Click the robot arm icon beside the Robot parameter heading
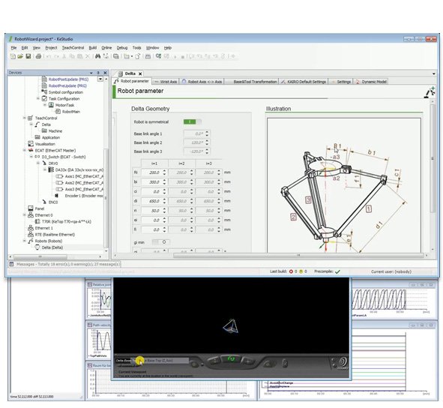 tap(430, 93)
